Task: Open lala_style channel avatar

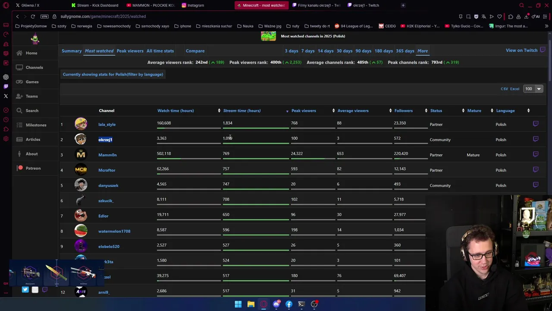Action: click(x=81, y=124)
